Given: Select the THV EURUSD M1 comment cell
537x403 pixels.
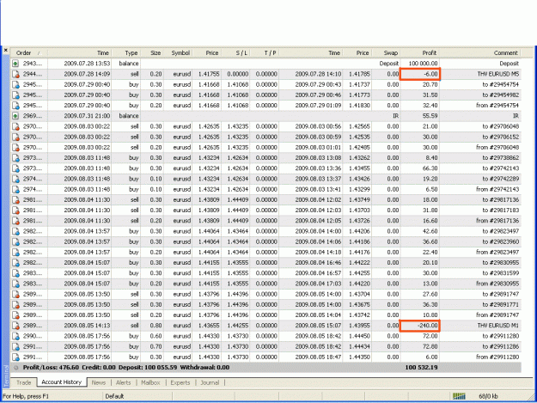Looking at the screenshot, I should 498,326.
